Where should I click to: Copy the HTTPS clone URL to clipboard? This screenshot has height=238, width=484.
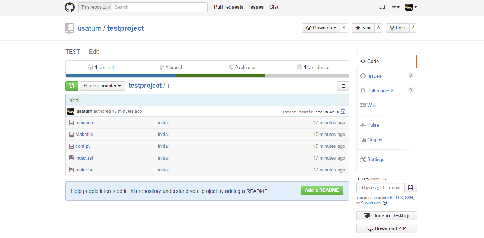[411, 188]
